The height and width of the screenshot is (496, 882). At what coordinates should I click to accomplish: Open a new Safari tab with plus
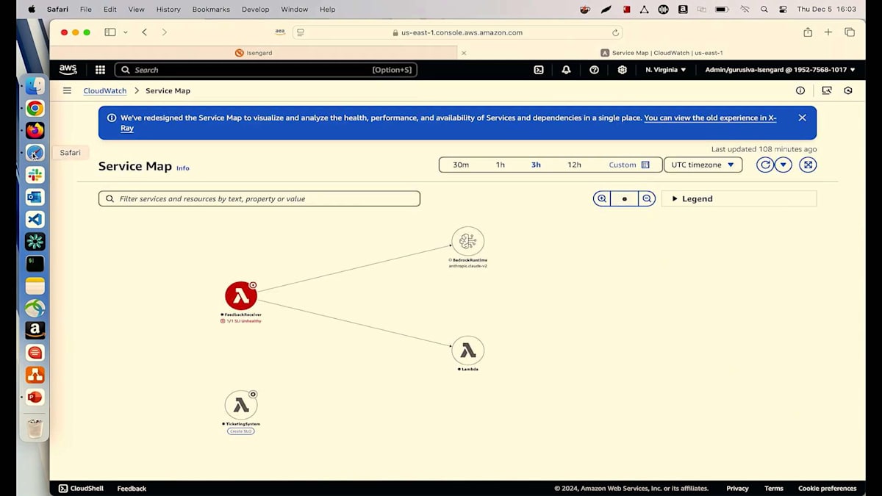(x=828, y=32)
